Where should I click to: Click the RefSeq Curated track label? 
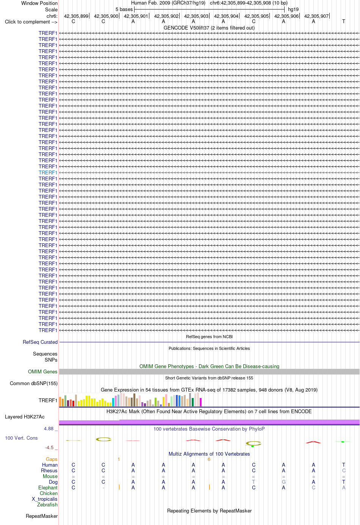coord(40,342)
